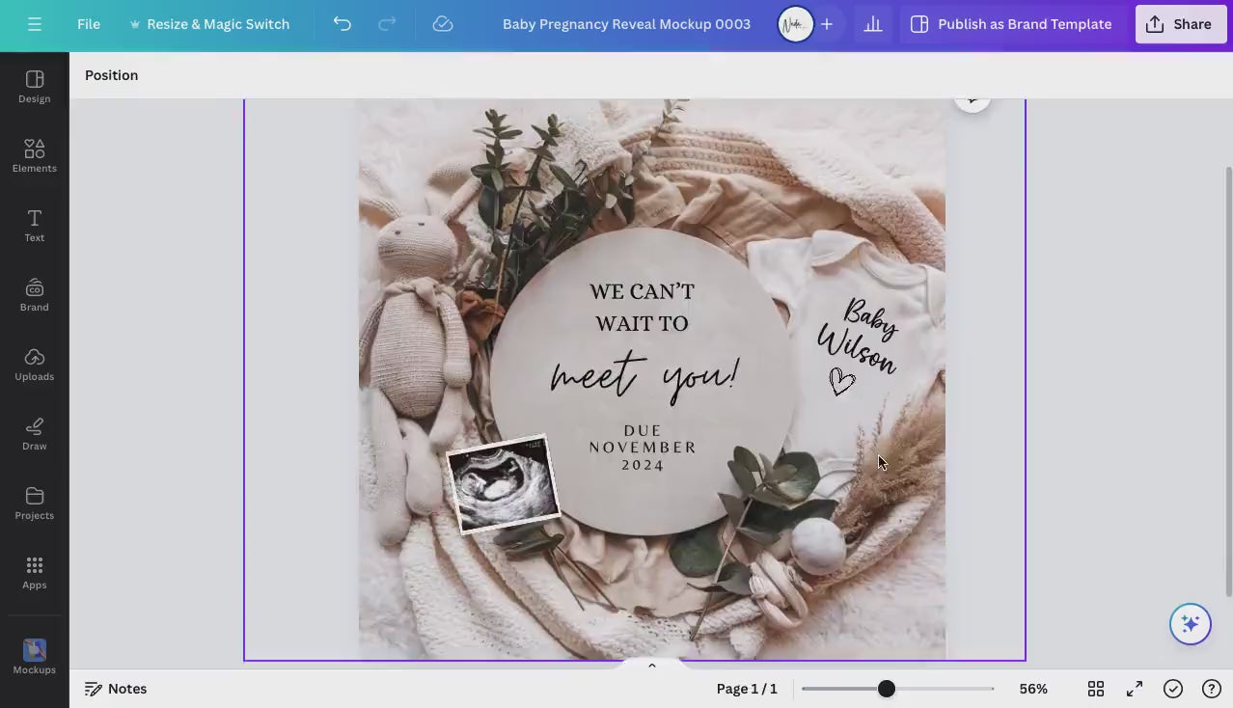Click Publish as Brand Template

coord(1011,24)
